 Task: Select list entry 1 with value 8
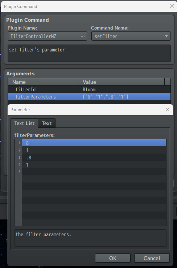tap(94, 143)
